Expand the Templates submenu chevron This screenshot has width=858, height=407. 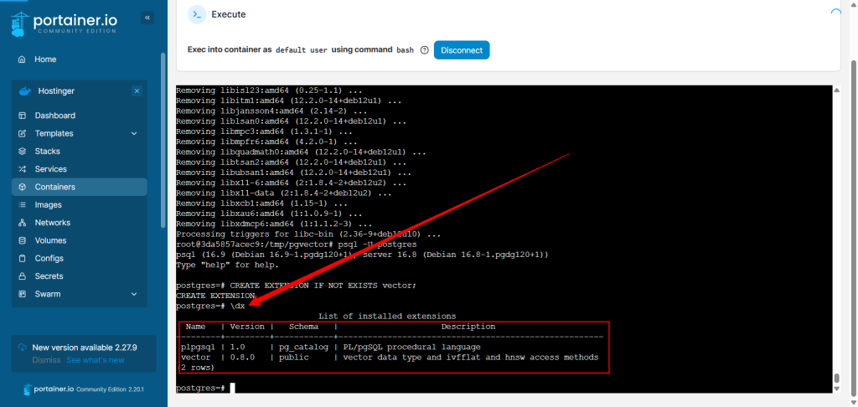[x=134, y=134]
